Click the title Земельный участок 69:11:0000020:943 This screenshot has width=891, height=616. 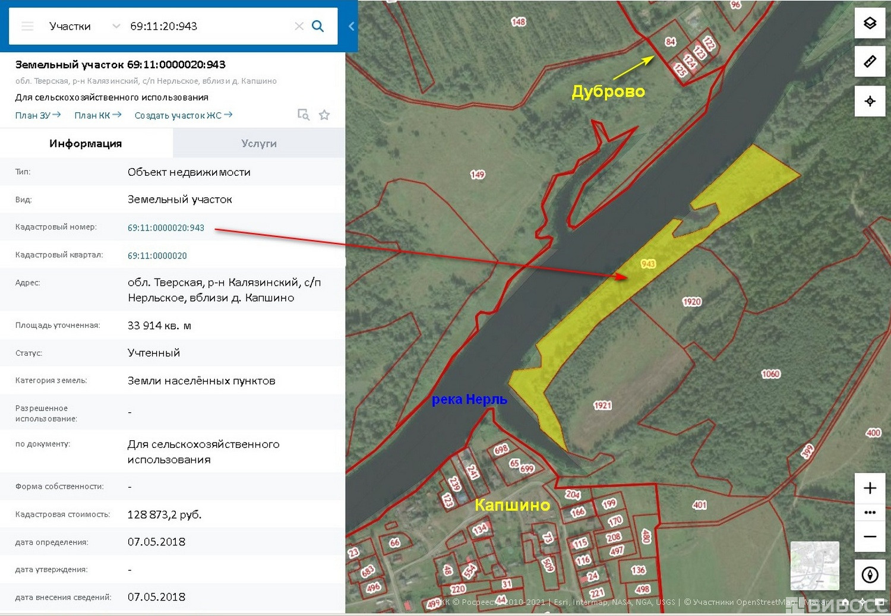[120, 64]
